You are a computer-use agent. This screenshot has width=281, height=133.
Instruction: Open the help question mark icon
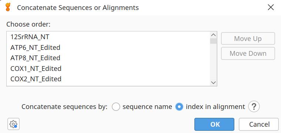(254, 106)
